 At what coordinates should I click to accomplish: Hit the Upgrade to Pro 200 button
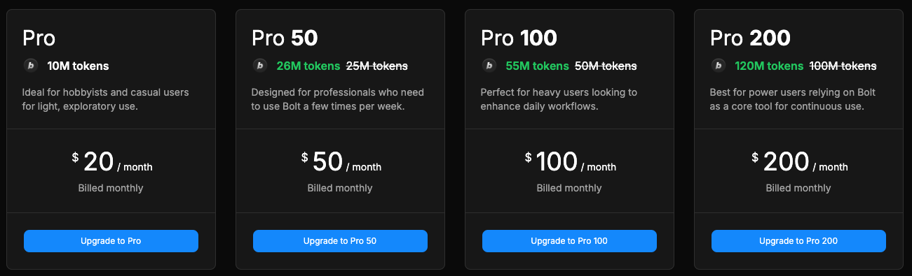click(x=798, y=241)
